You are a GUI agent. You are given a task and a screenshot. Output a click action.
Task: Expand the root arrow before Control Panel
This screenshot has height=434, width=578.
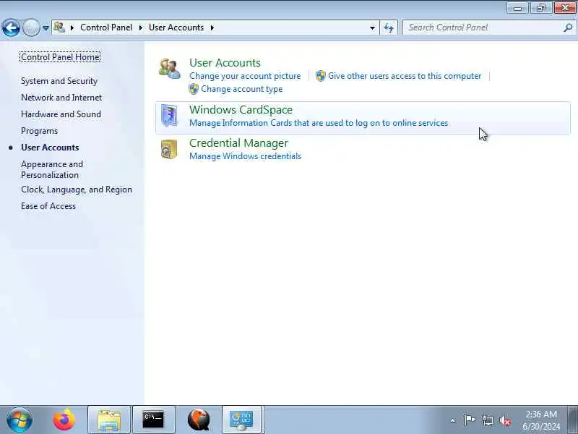(72, 27)
